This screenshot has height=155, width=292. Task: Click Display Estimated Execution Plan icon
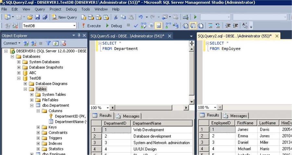(144, 26)
